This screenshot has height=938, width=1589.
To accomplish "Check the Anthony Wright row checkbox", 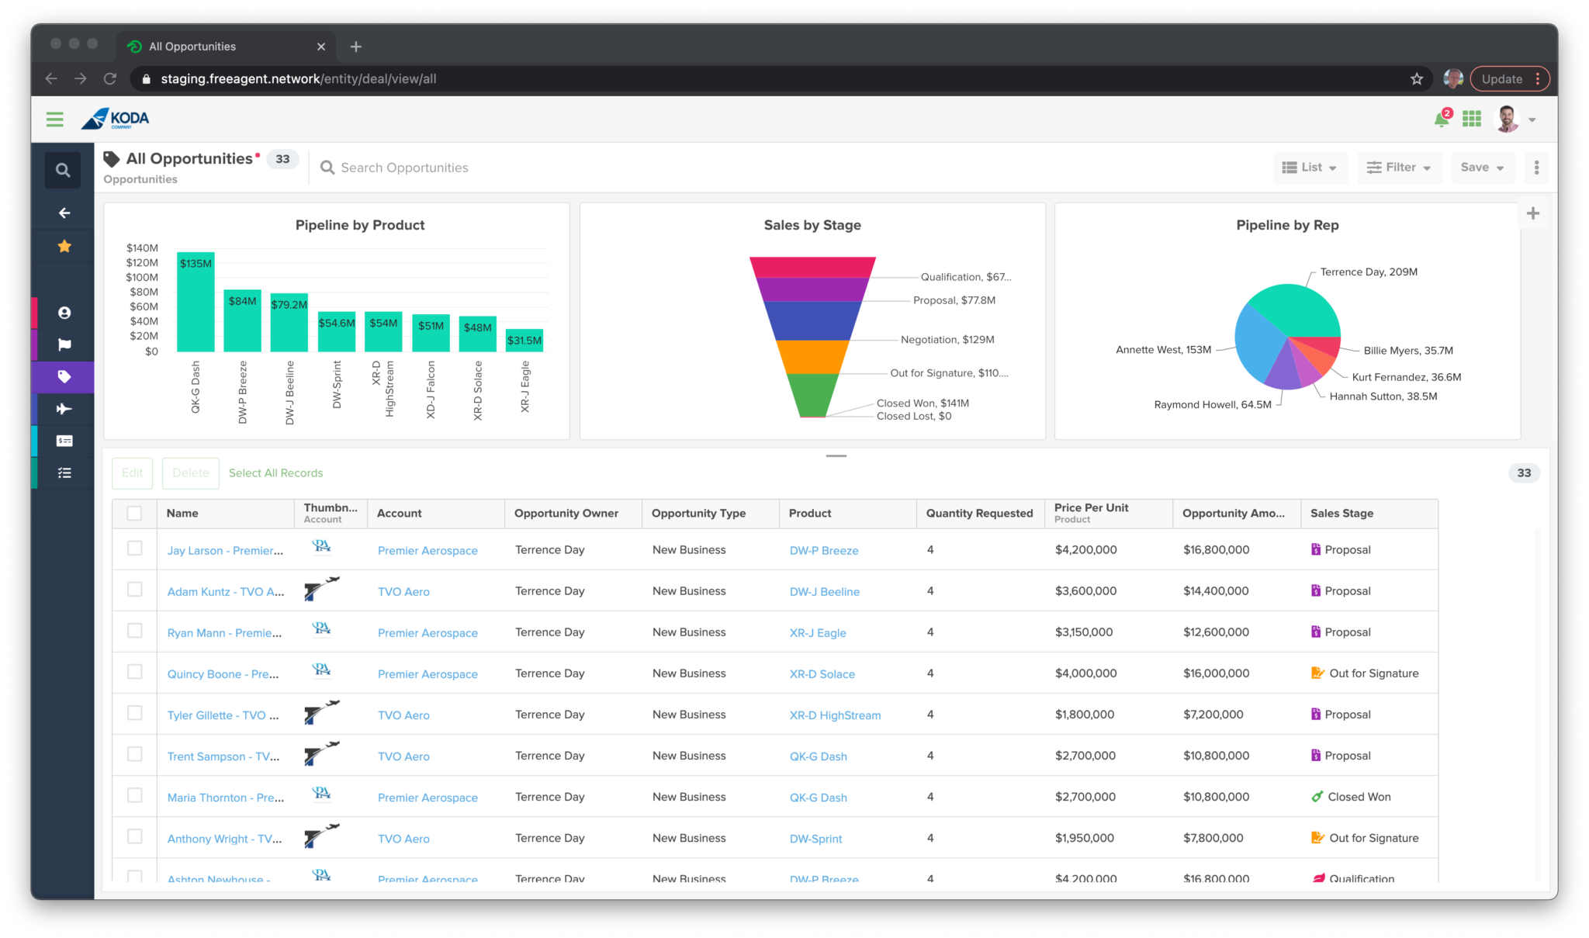I will [x=134, y=836].
